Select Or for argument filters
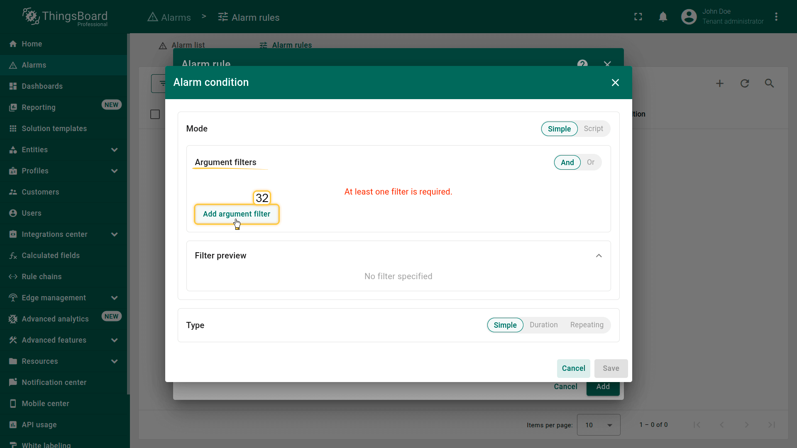 pyautogui.click(x=590, y=162)
